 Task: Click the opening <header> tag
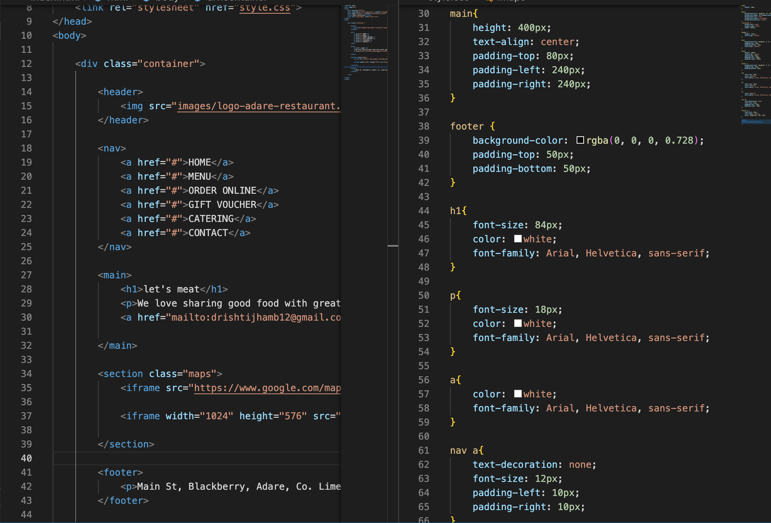(120, 92)
